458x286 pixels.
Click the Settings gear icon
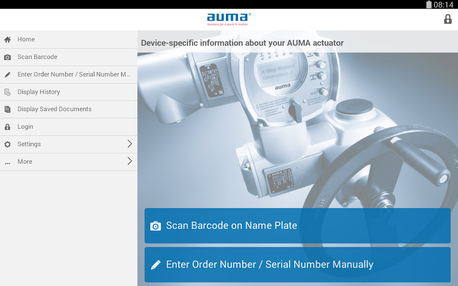click(x=8, y=144)
